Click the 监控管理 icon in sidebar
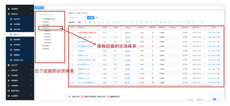Screen dimensions: 230x106 click(9, 96)
